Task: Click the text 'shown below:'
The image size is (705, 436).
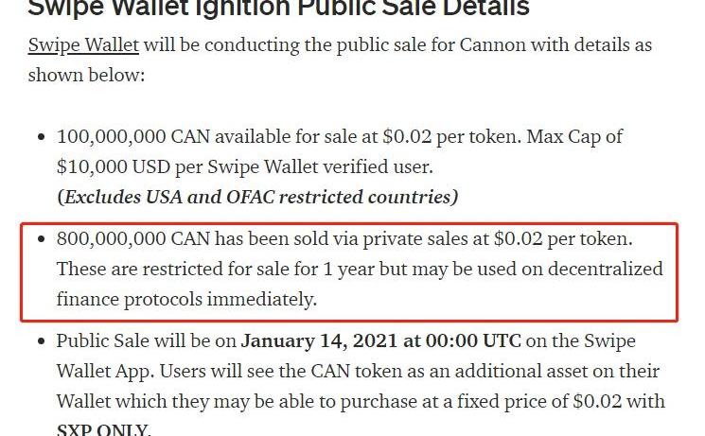Action: click(86, 75)
